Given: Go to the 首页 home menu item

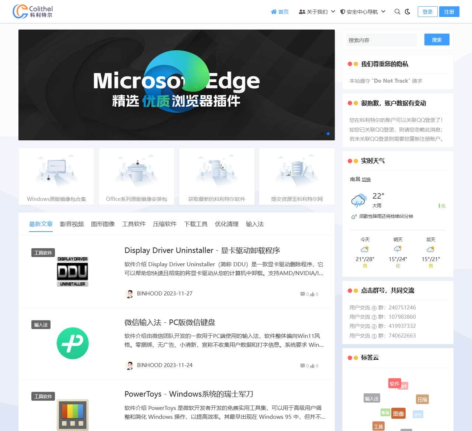Looking at the screenshot, I should coord(280,12).
